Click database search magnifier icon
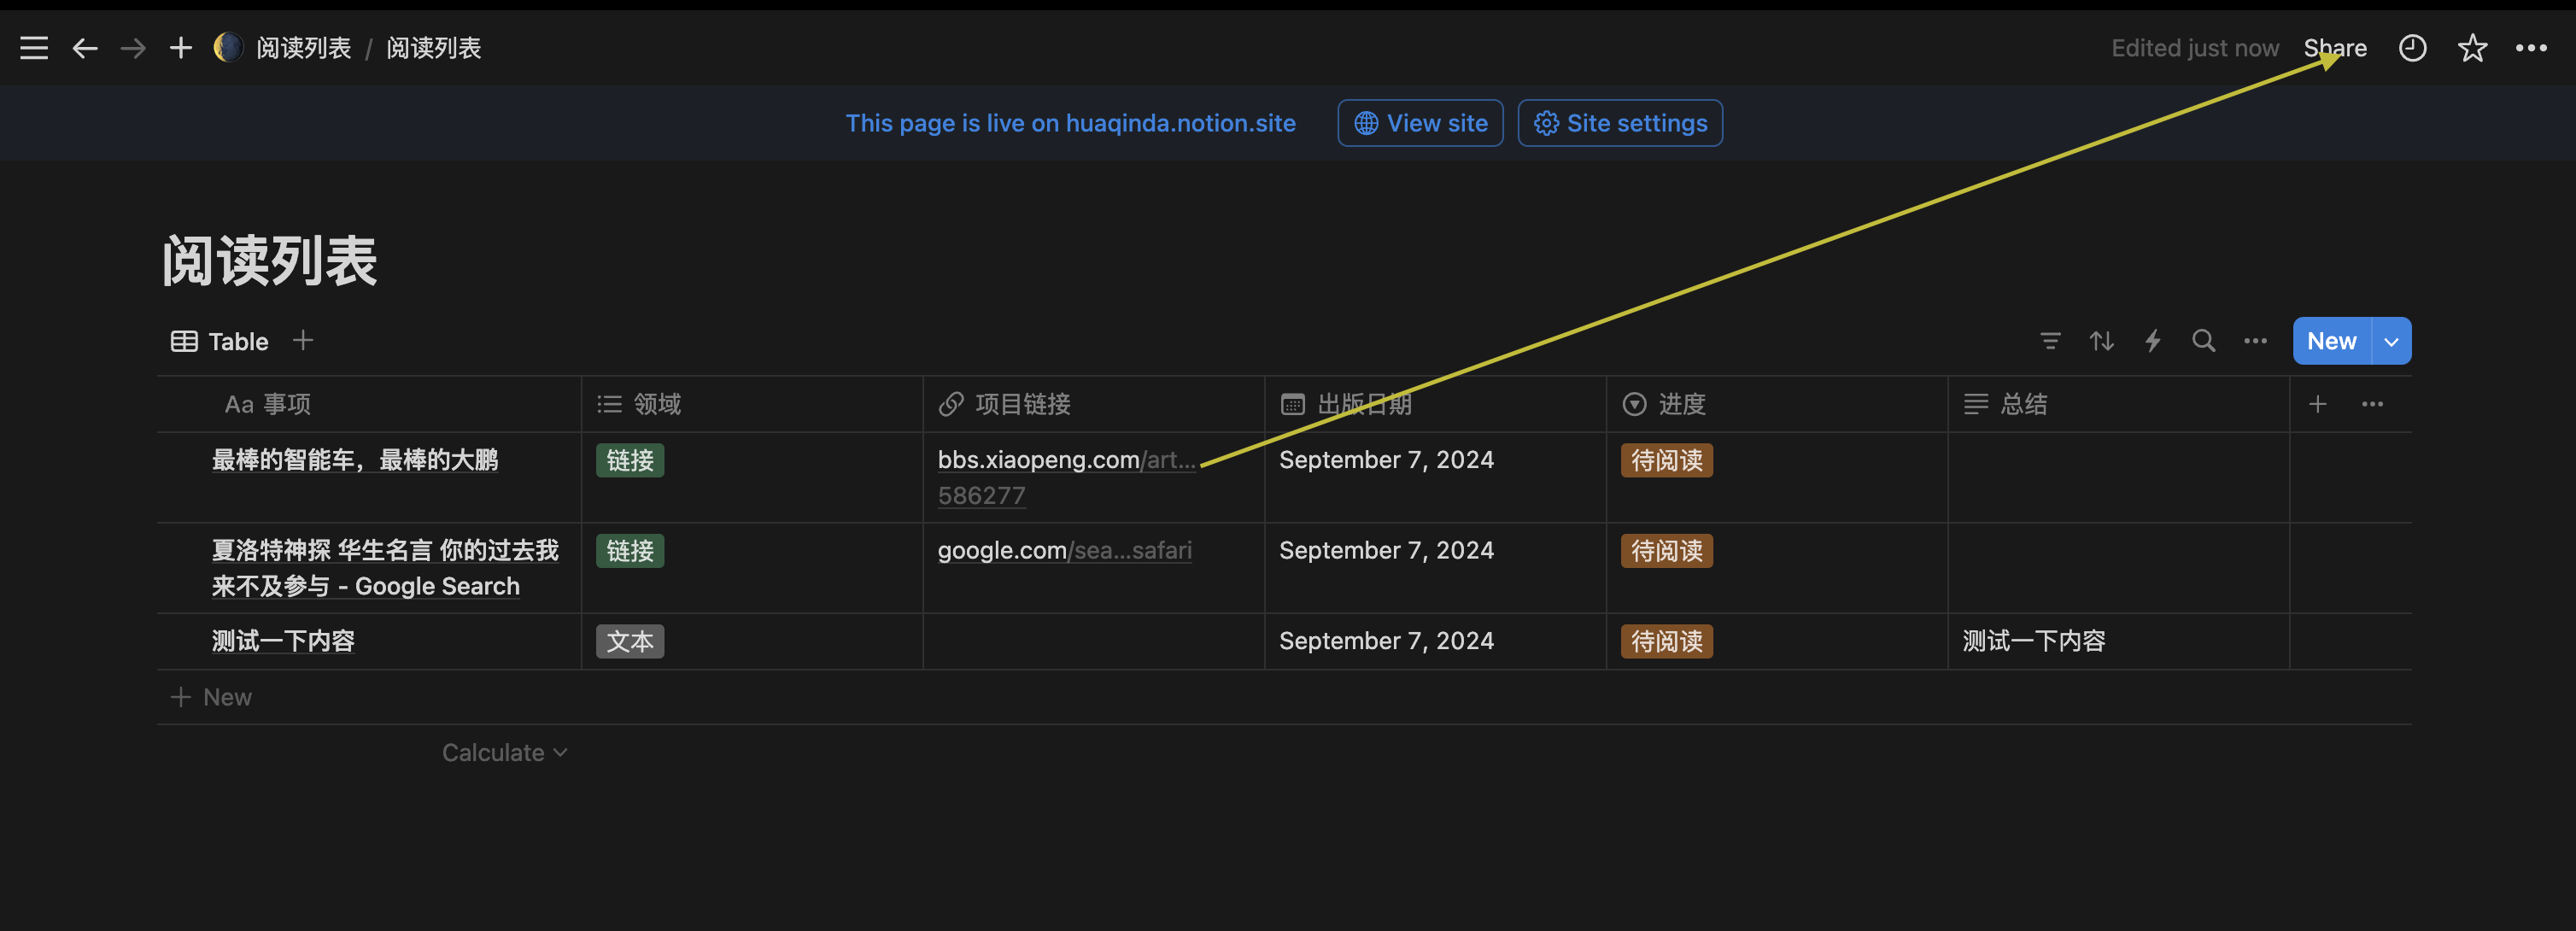The width and height of the screenshot is (2576, 931). click(2203, 341)
